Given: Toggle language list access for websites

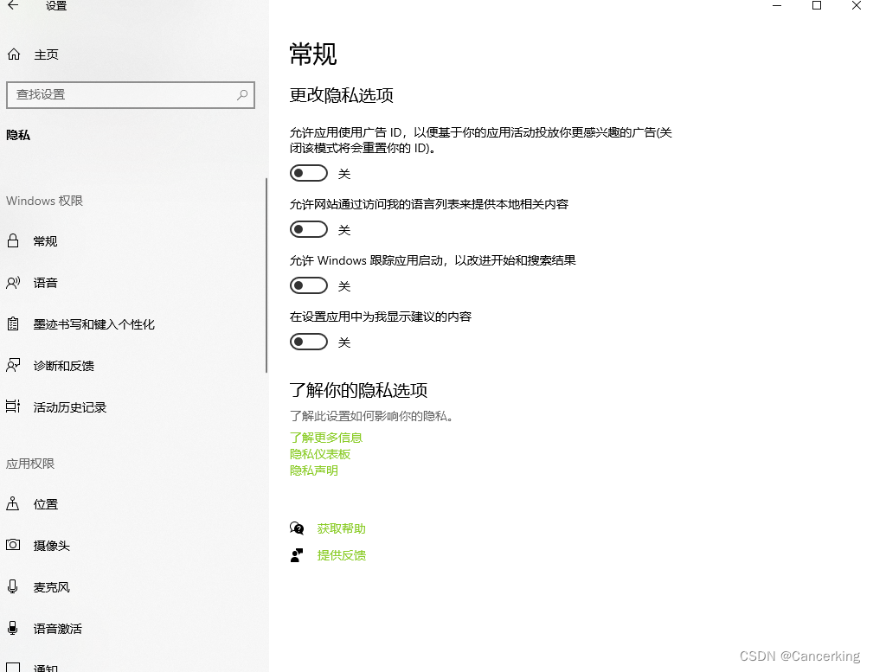Looking at the screenshot, I should 308,229.
